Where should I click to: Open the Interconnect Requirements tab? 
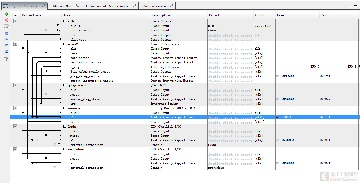(107, 6)
